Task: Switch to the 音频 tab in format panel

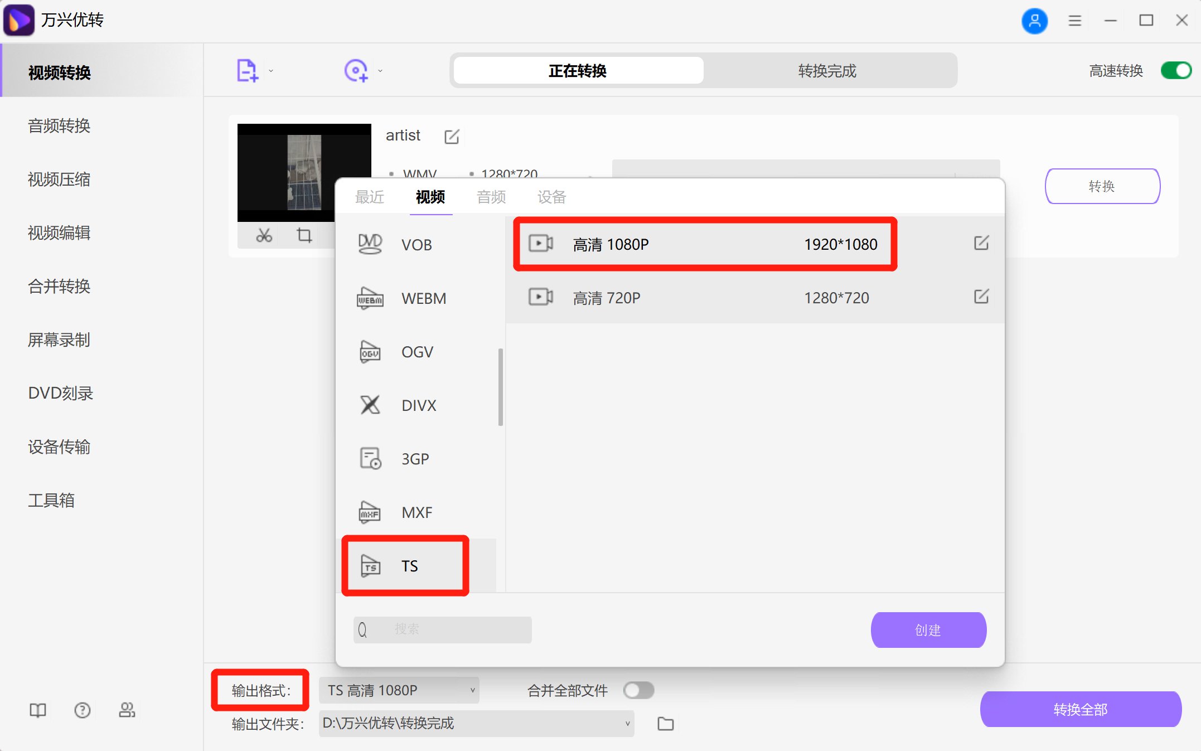Action: click(491, 197)
